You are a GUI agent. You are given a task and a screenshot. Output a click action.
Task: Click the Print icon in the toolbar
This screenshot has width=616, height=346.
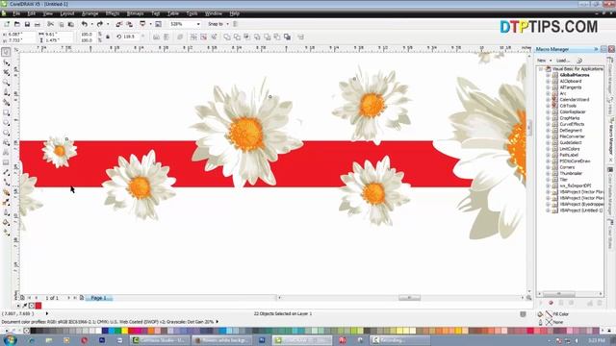(38, 24)
